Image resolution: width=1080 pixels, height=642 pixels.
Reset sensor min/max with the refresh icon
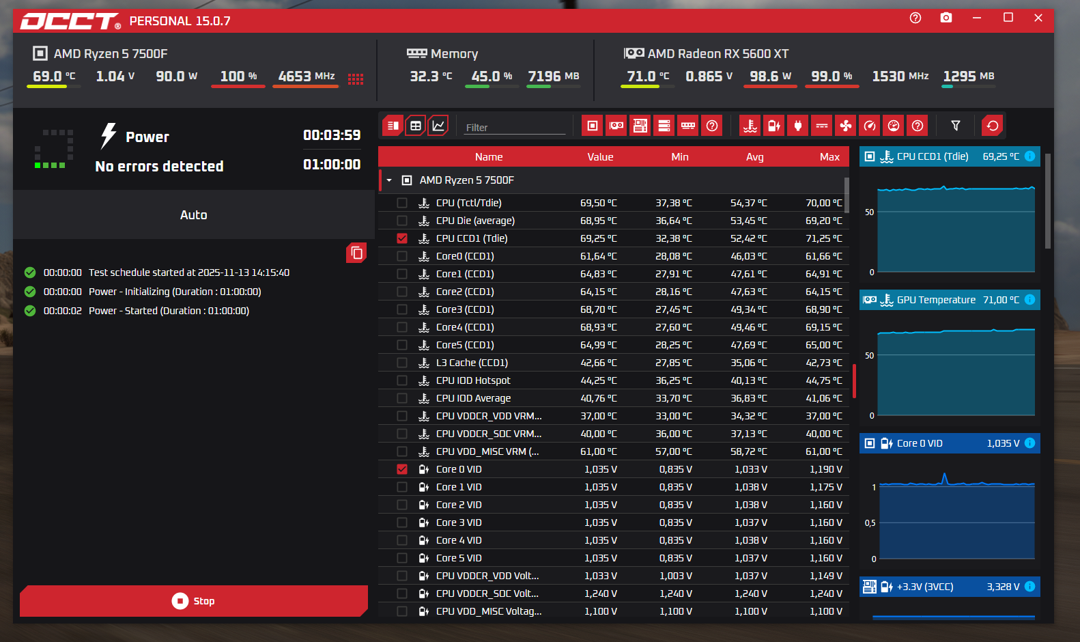(x=993, y=126)
